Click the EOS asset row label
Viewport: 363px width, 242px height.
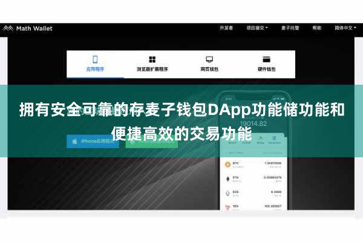click(235, 192)
